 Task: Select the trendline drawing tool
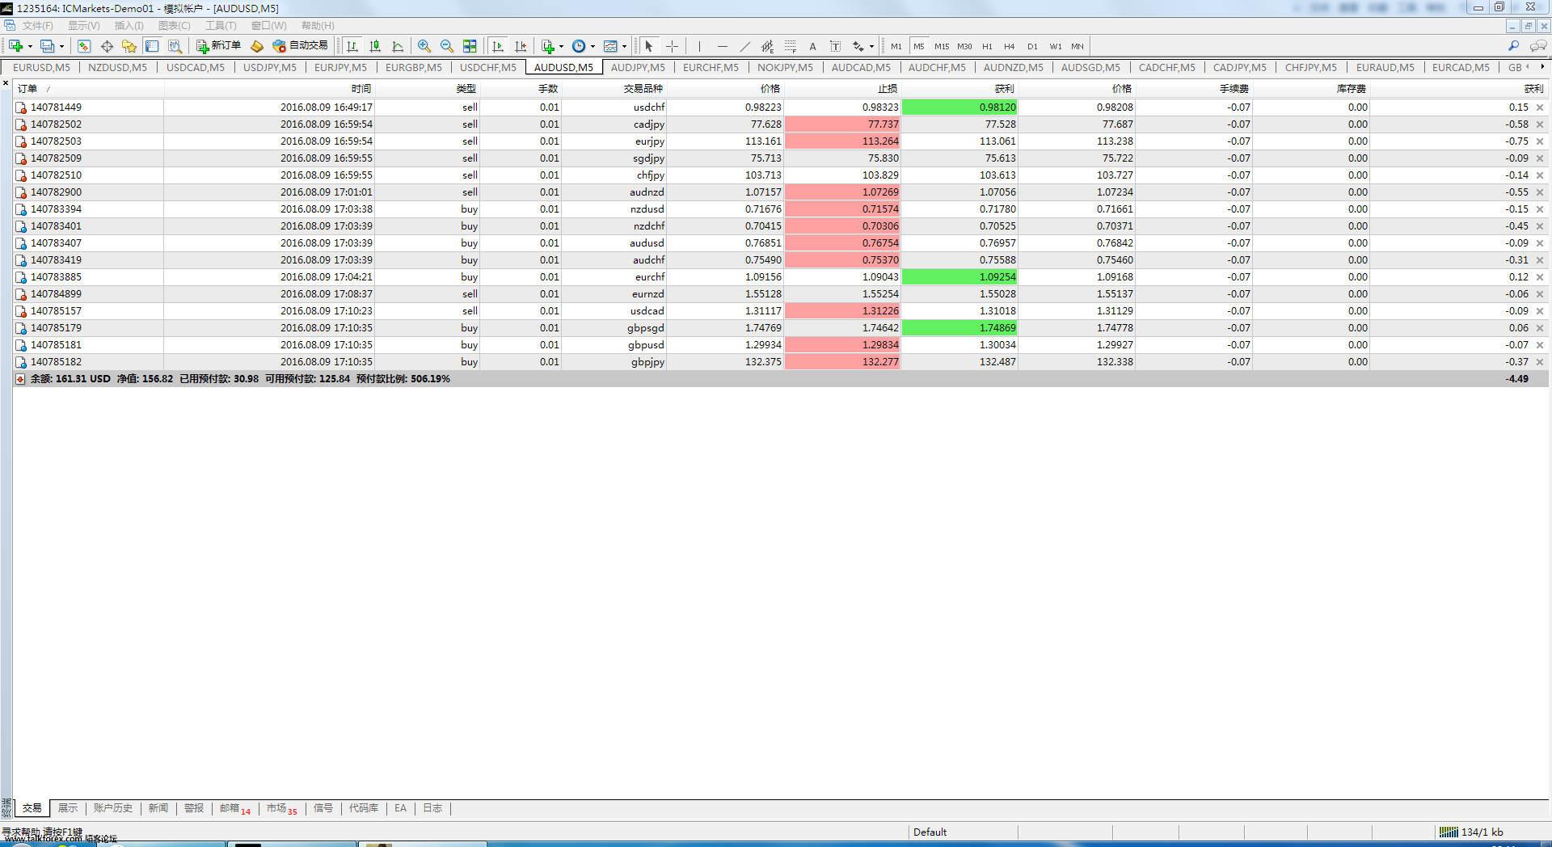[x=744, y=46]
